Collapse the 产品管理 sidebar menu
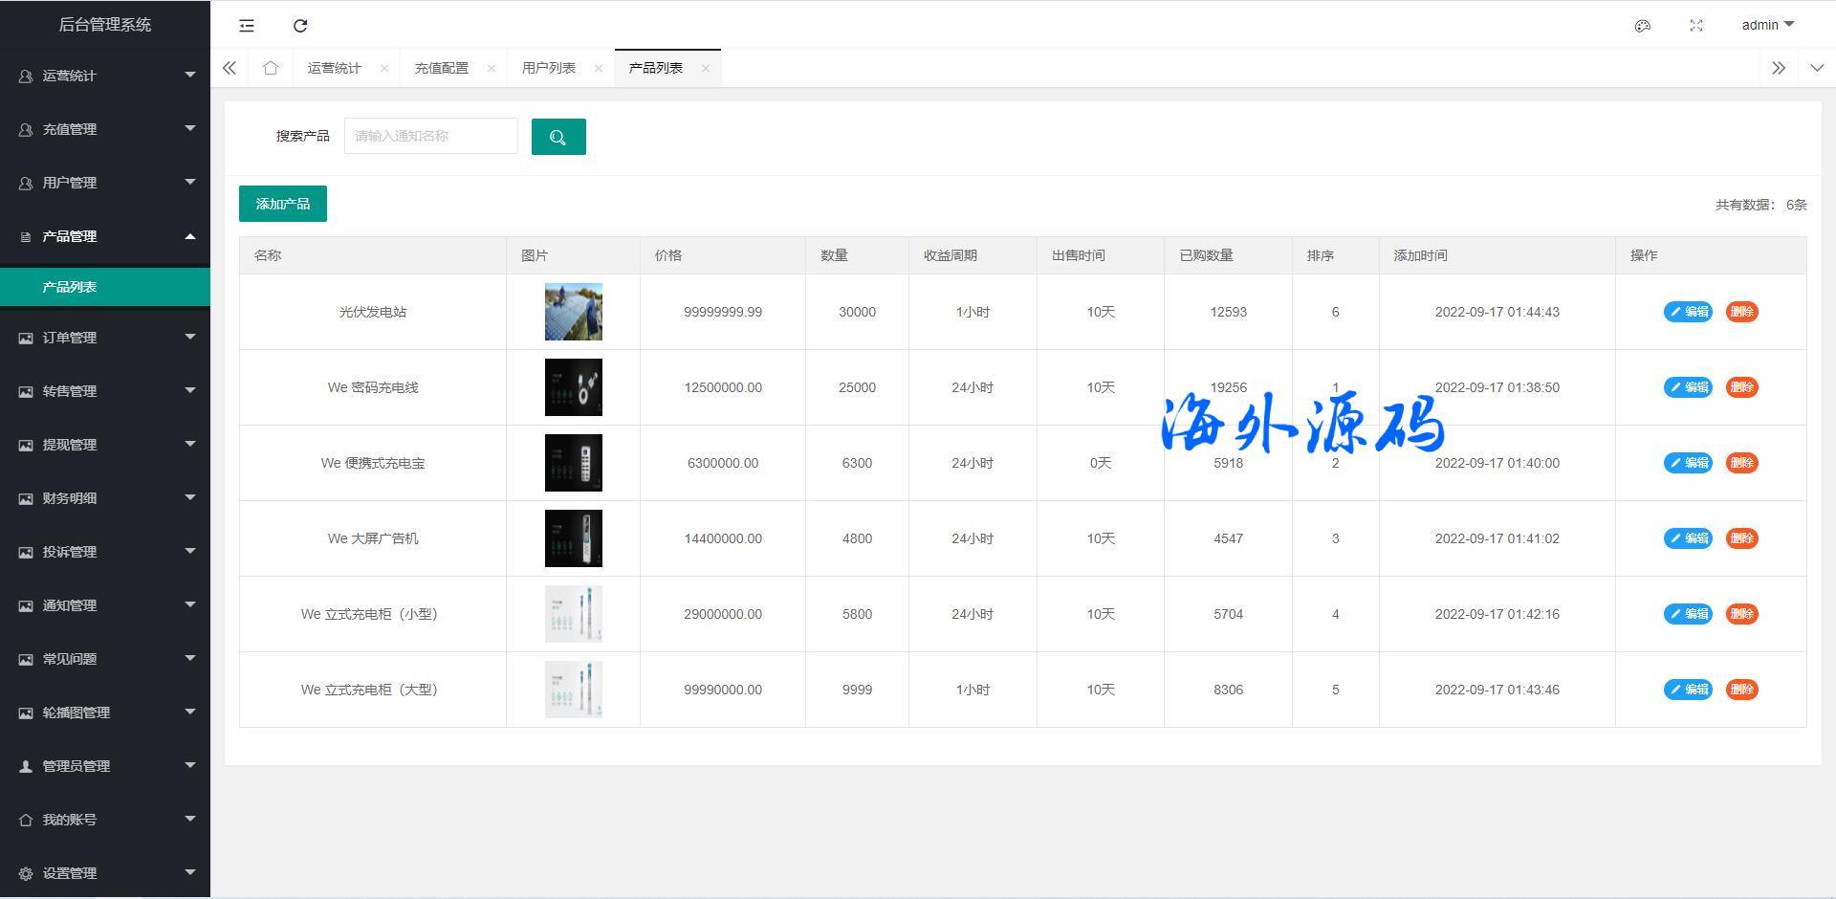This screenshot has height=899, width=1836. [105, 236]
